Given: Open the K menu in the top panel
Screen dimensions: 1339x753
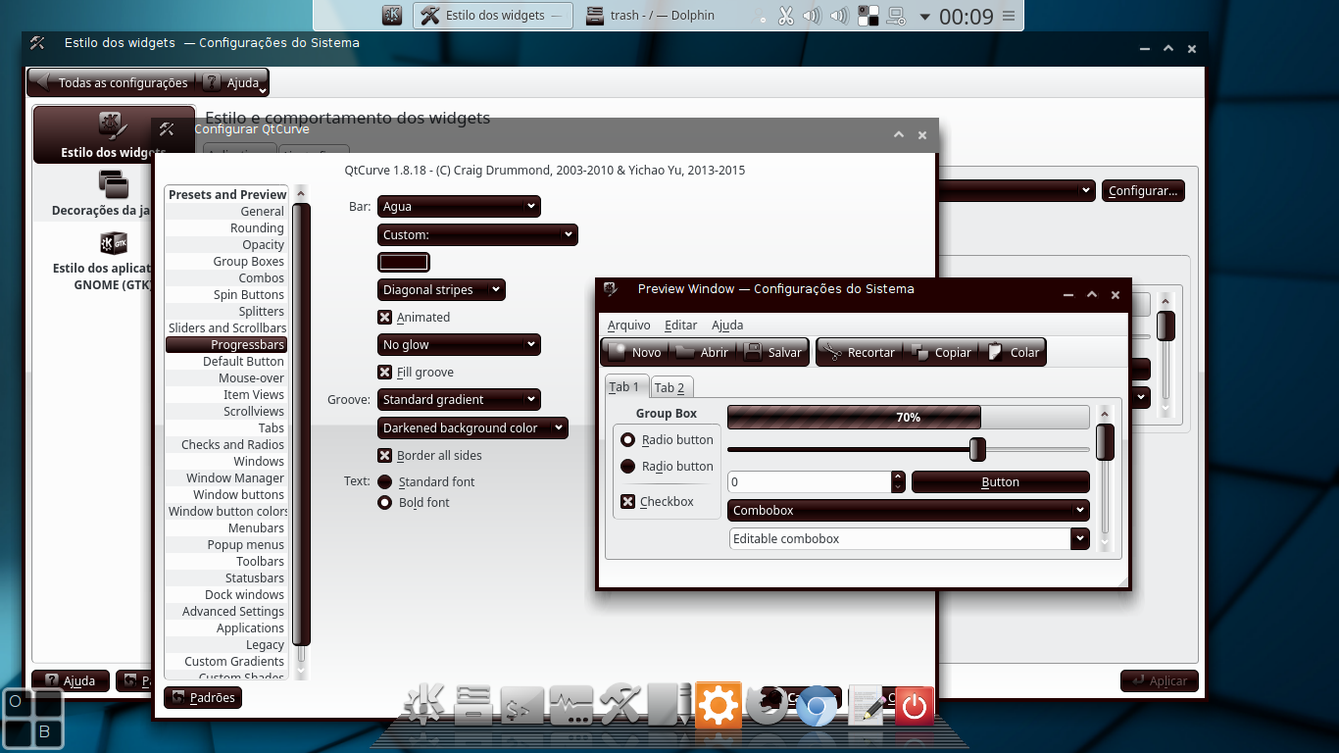Looking at the screenshot, I should tap(392, 16).
